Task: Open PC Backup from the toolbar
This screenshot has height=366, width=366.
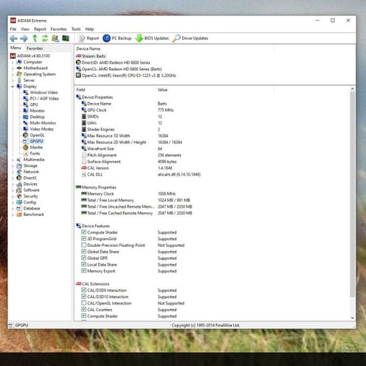Action: tap(117, 38)
